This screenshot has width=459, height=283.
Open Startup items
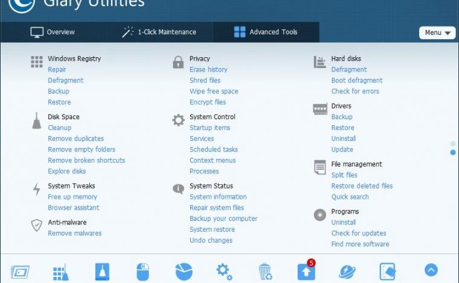(210, 128)
